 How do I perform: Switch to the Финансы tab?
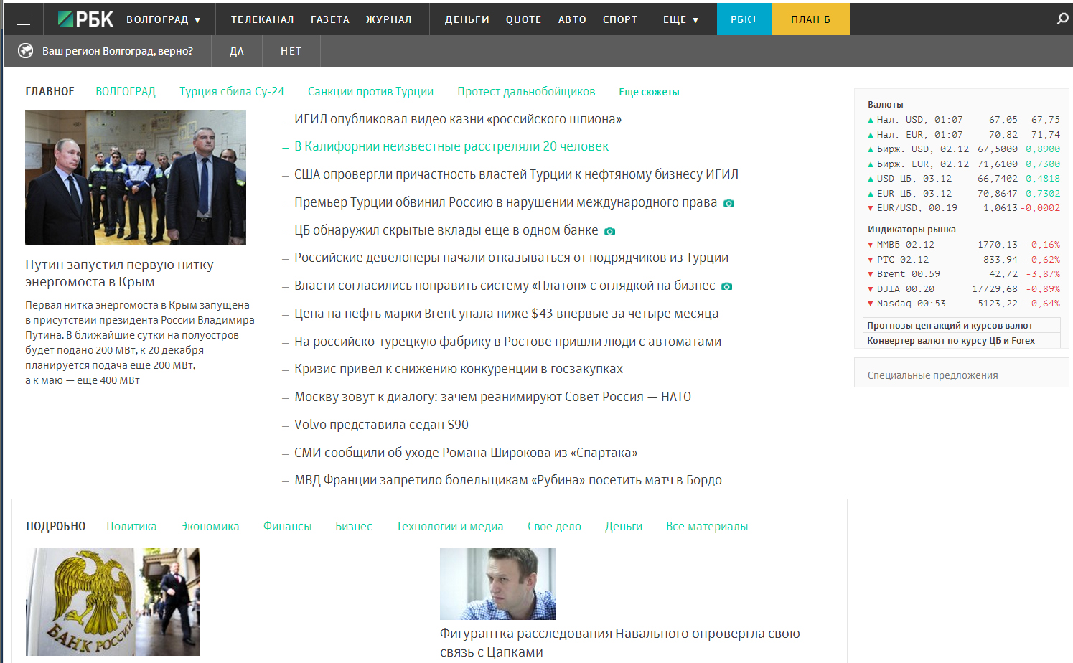[287, 527]
